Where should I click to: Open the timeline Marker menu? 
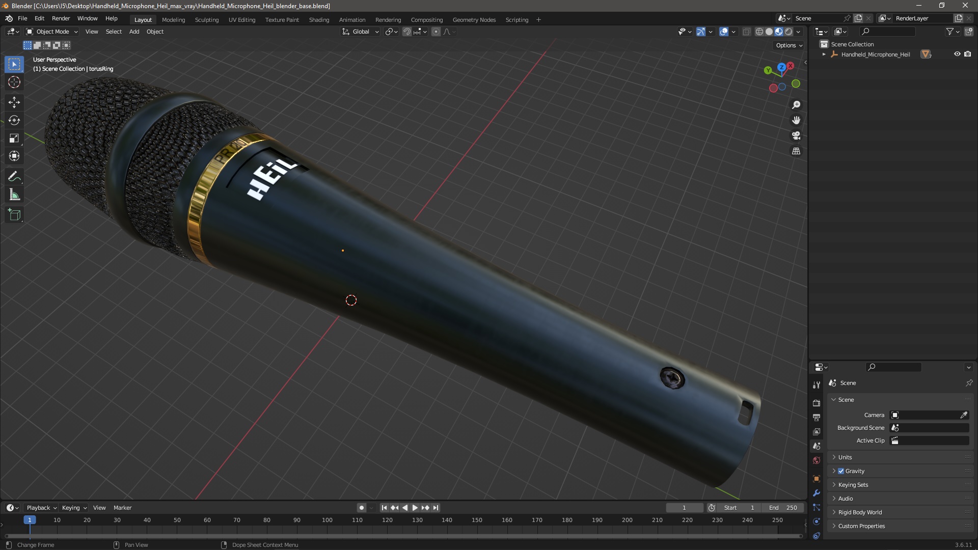122,508
